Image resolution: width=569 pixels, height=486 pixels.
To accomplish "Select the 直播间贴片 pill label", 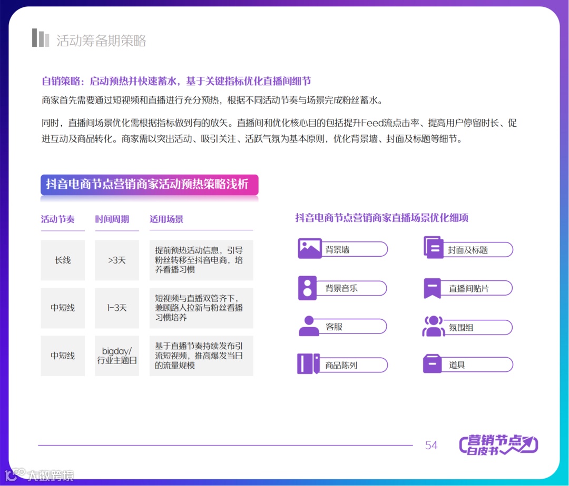I will point(476,289).
